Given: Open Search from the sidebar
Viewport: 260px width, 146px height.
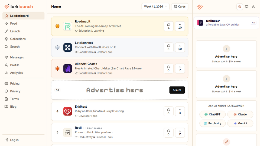Looking at the screenshot, I should (23, 47).
